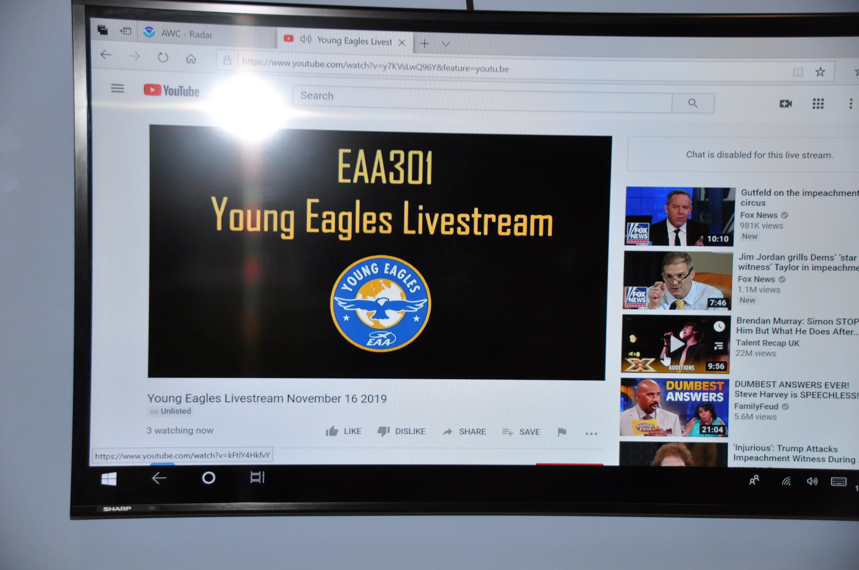Click the YouTube logo

tap(171, 91)
